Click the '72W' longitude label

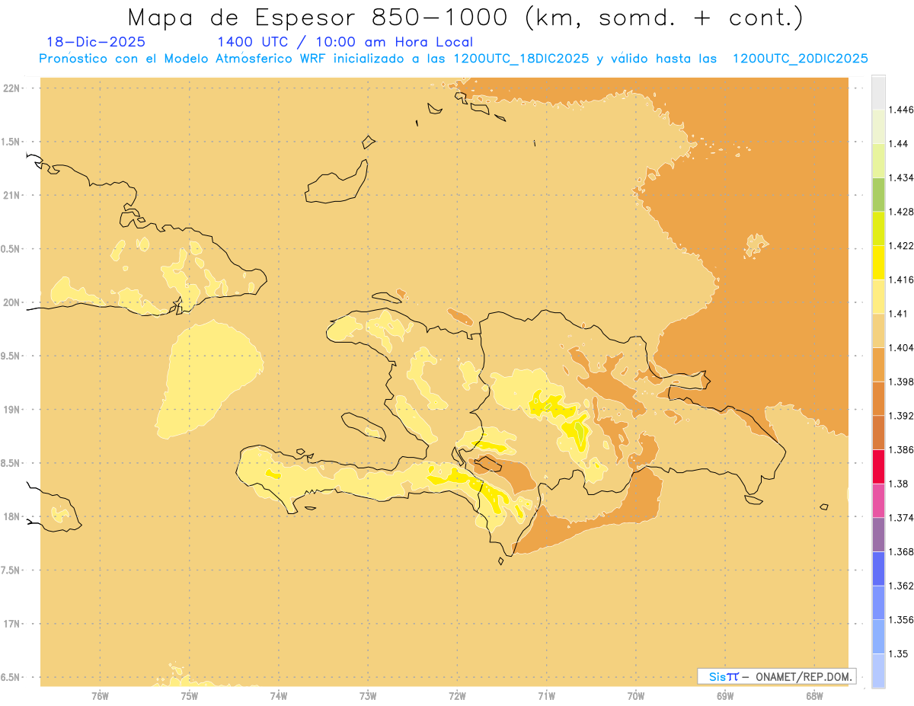(x=457, y=696)
